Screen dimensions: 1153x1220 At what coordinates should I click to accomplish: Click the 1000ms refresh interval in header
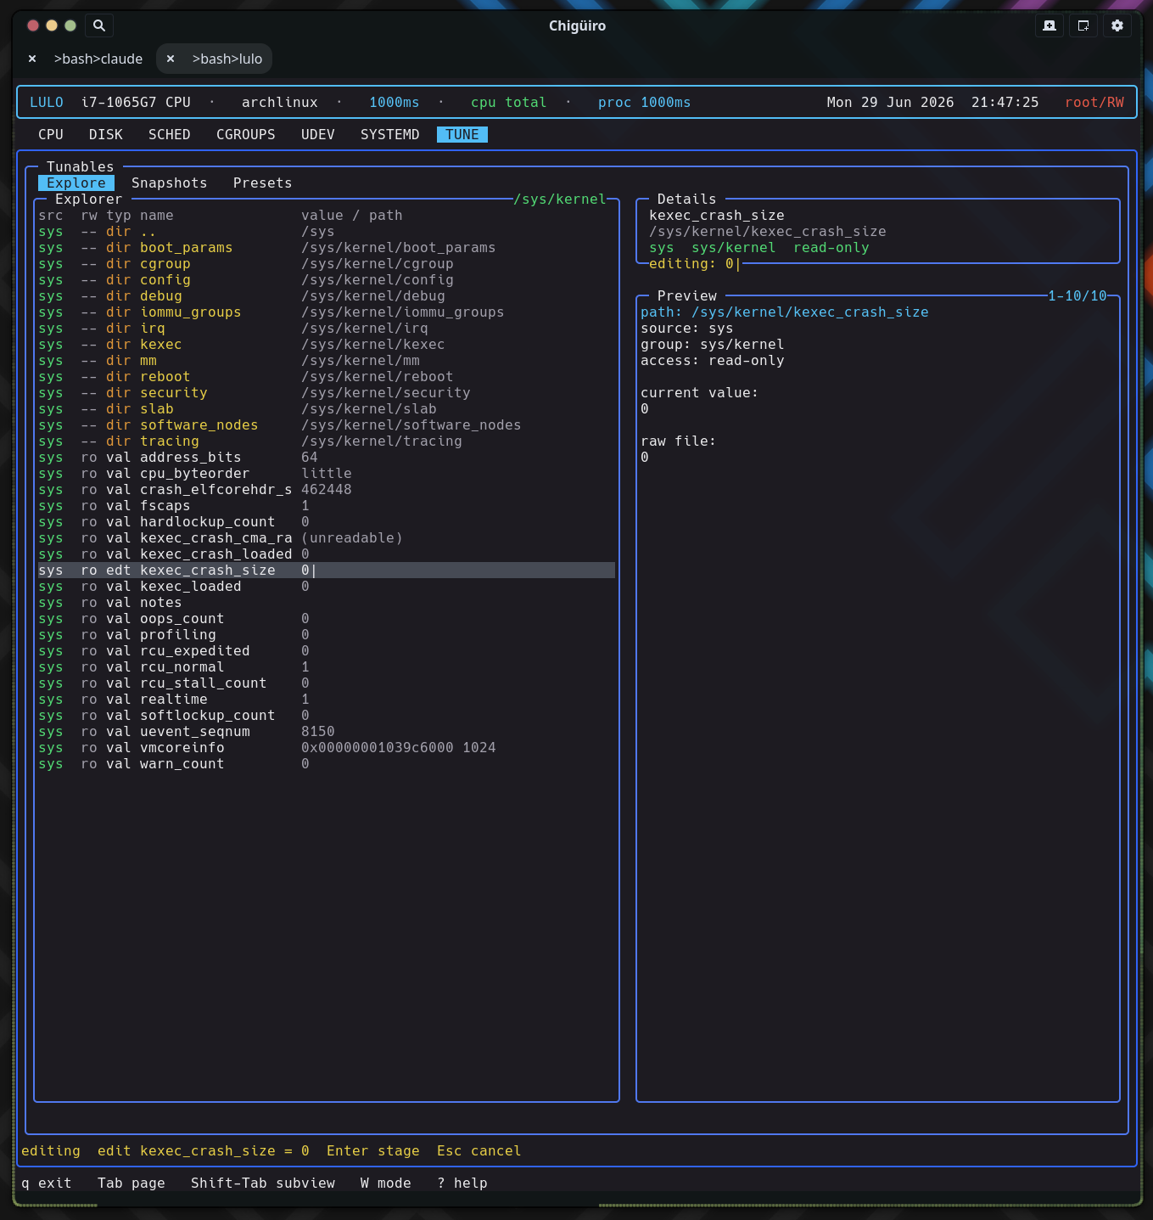[395, 102]
